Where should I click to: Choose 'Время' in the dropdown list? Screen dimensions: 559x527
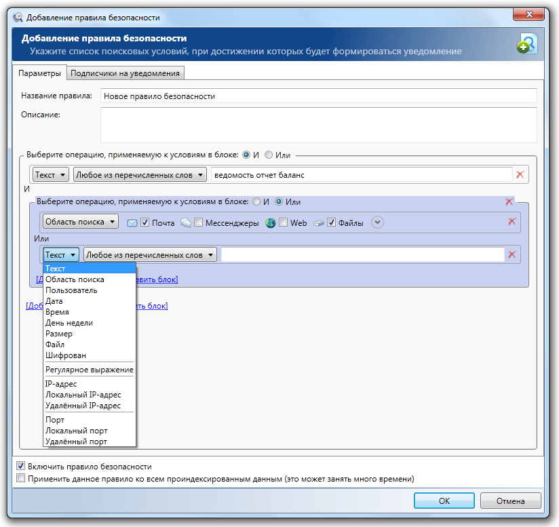coord(90,312)
